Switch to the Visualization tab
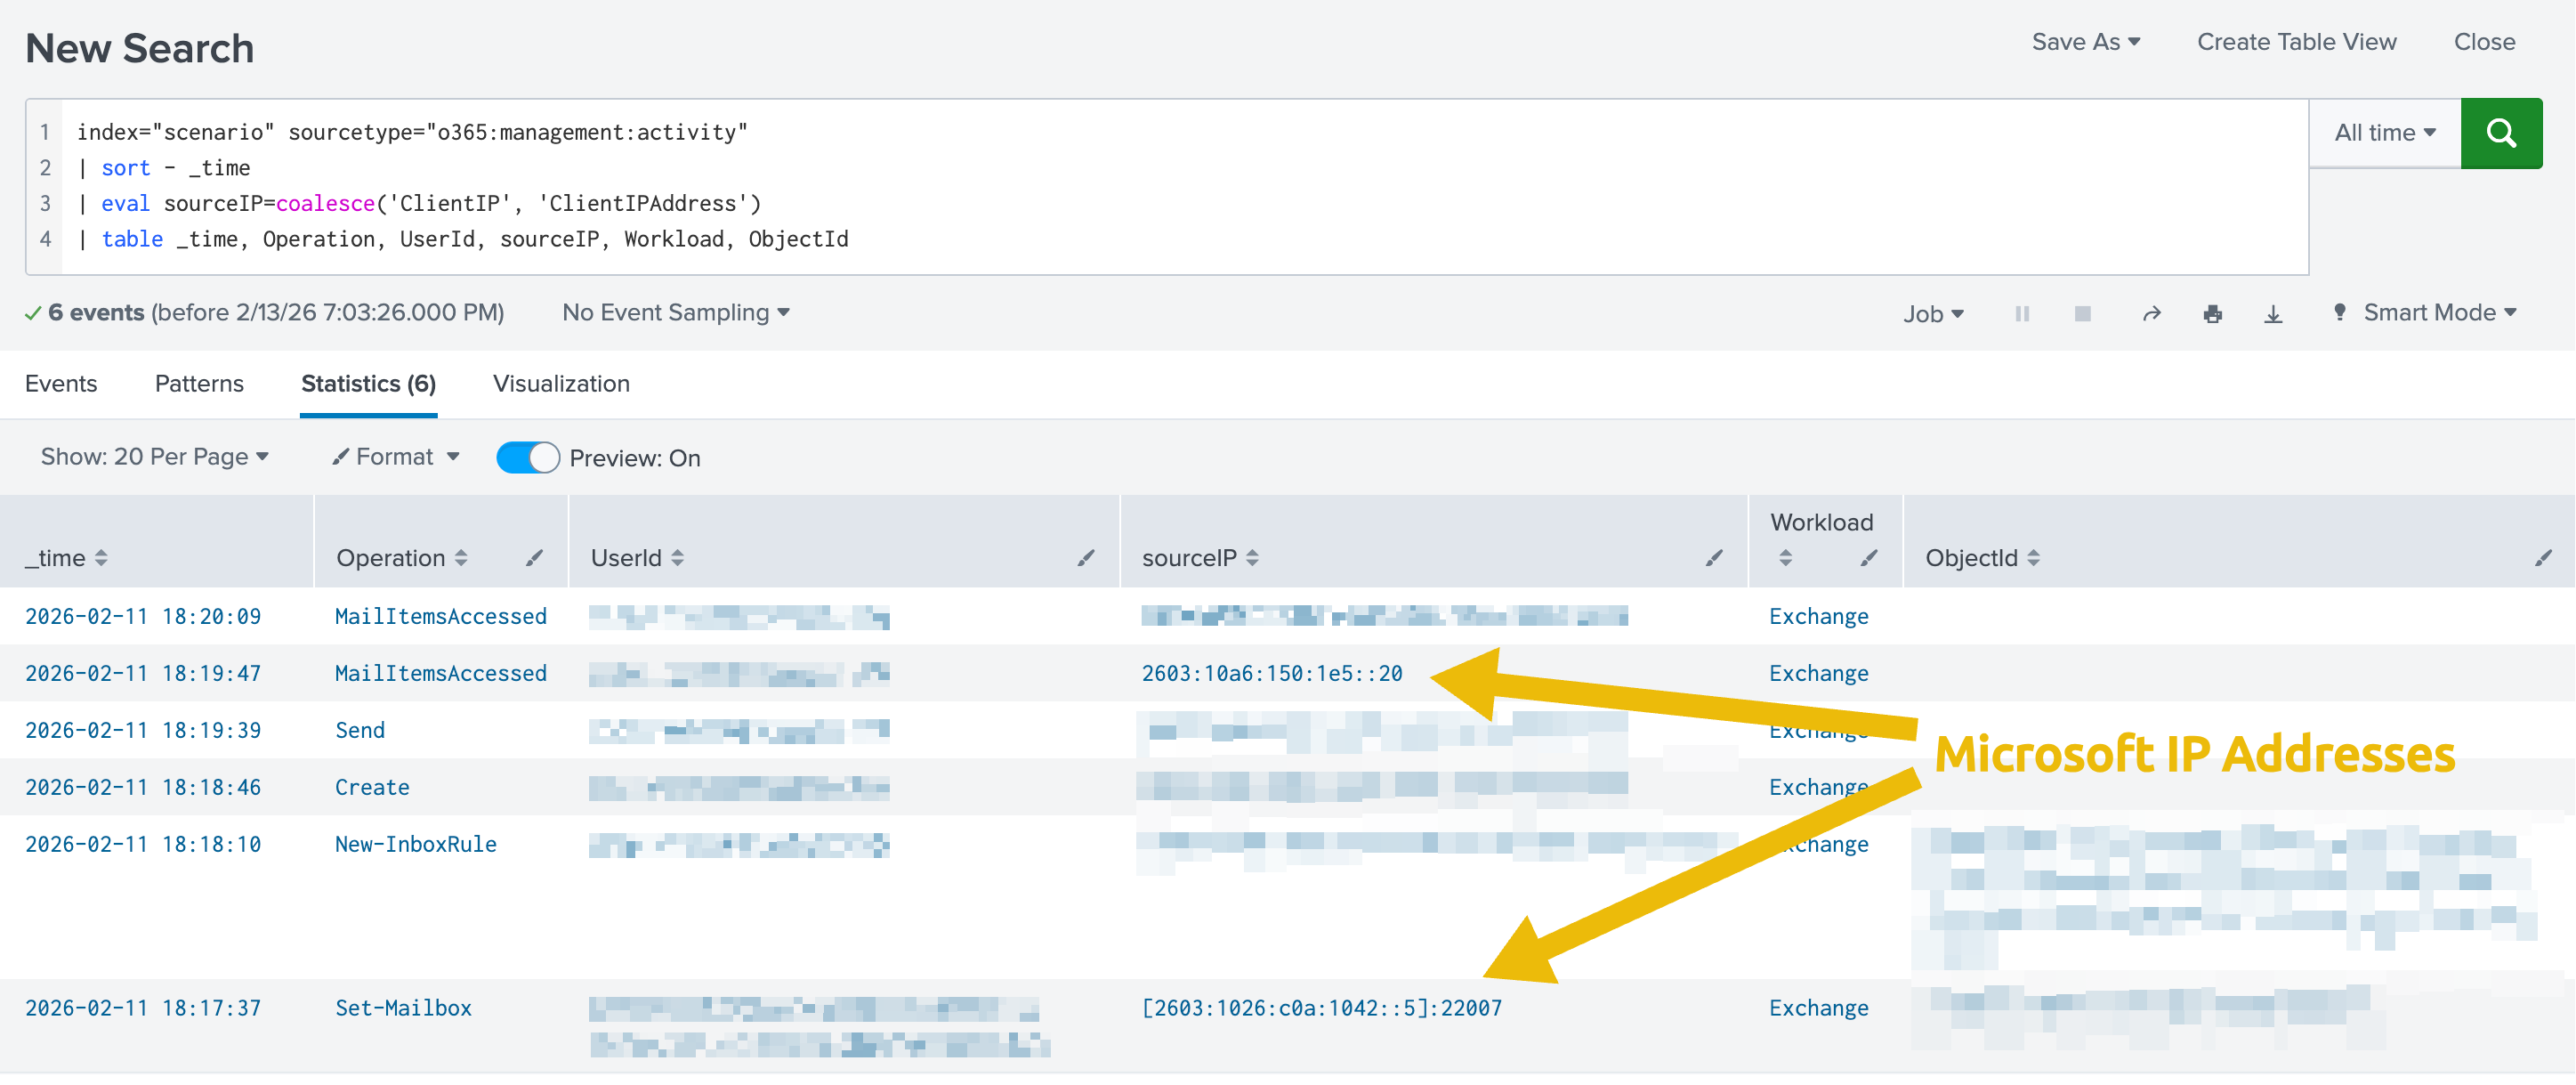This screenshot has height=1085, width=2576. 560,384
